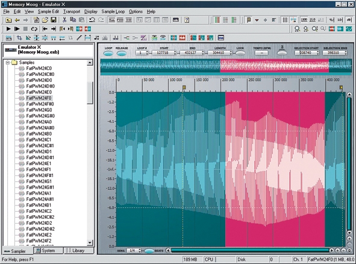Screen dimensions: 356x264
Task: Select sample FatPWM24D#2 in the tree
Action: click(40, 229)
